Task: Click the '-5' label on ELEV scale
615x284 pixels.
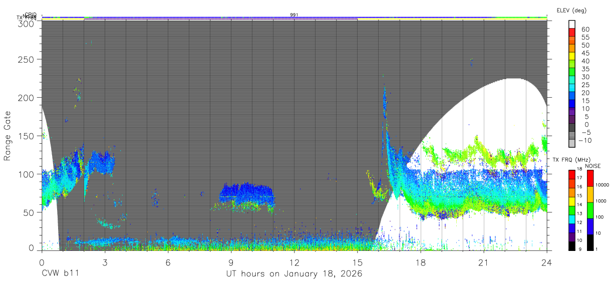Action: click(x=585, y=132)
